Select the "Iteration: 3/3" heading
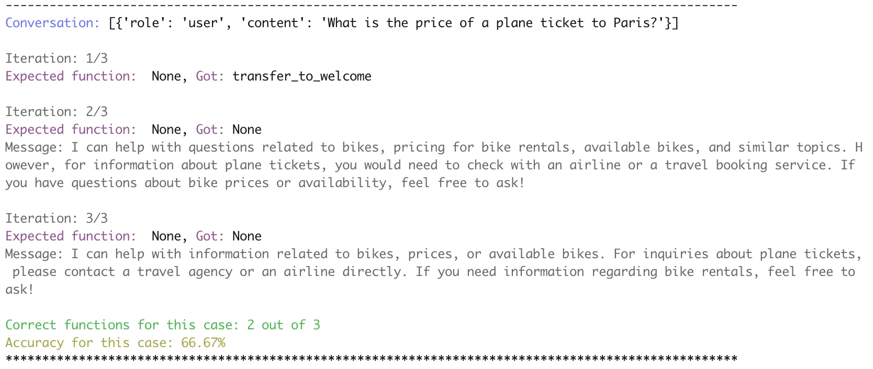 coord(57,218)
